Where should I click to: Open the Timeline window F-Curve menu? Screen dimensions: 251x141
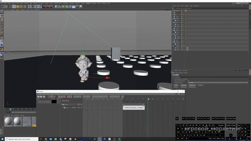tap(66, 94)
